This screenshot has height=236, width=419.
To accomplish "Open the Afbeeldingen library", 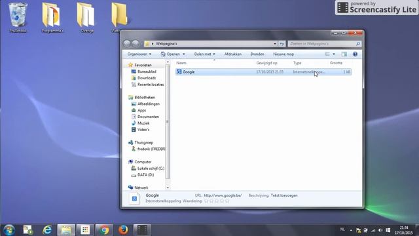I will (149, 104).
